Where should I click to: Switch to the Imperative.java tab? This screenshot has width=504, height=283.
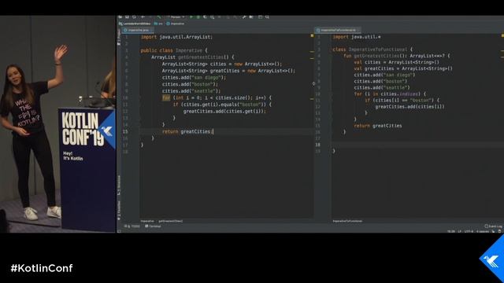(138, 30)
